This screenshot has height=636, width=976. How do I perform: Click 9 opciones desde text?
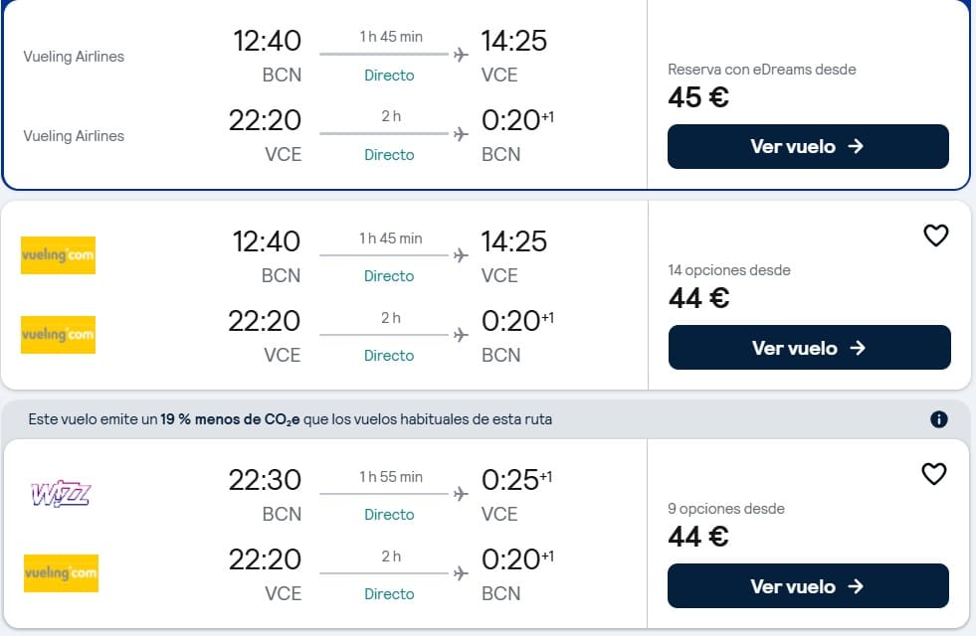725,509
